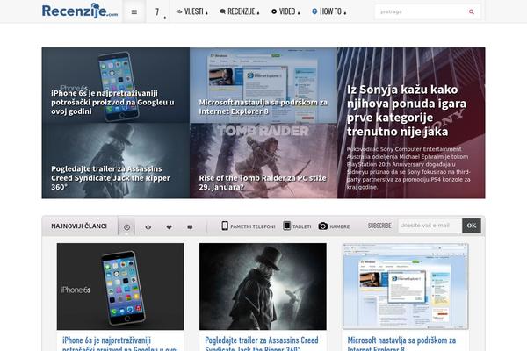Open Rise of the Tomb Raider feature

tap(263, 183)
